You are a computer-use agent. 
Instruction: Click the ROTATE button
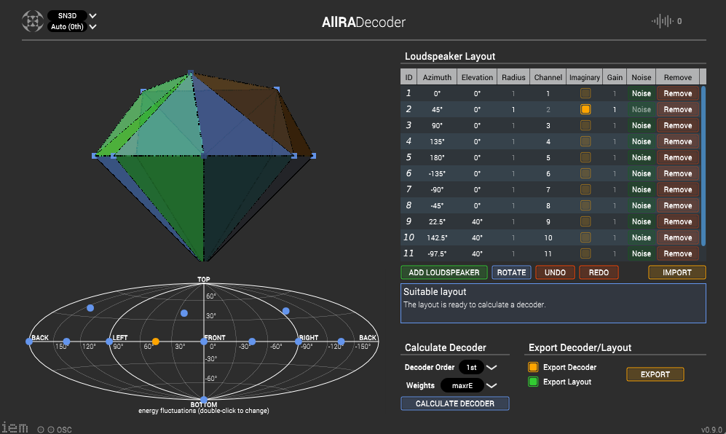coord(511,272)
